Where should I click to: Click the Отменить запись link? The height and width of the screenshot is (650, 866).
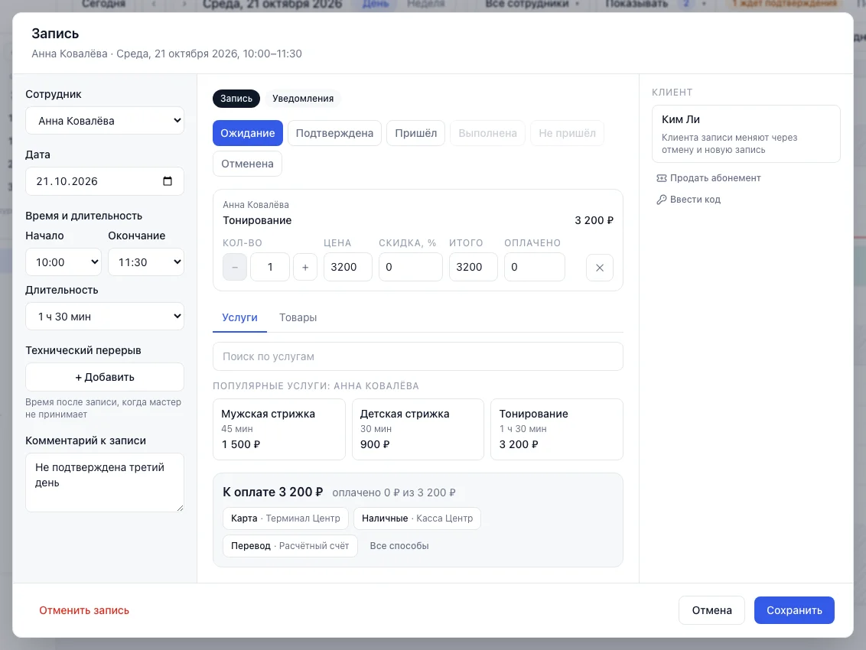[84, 610]
